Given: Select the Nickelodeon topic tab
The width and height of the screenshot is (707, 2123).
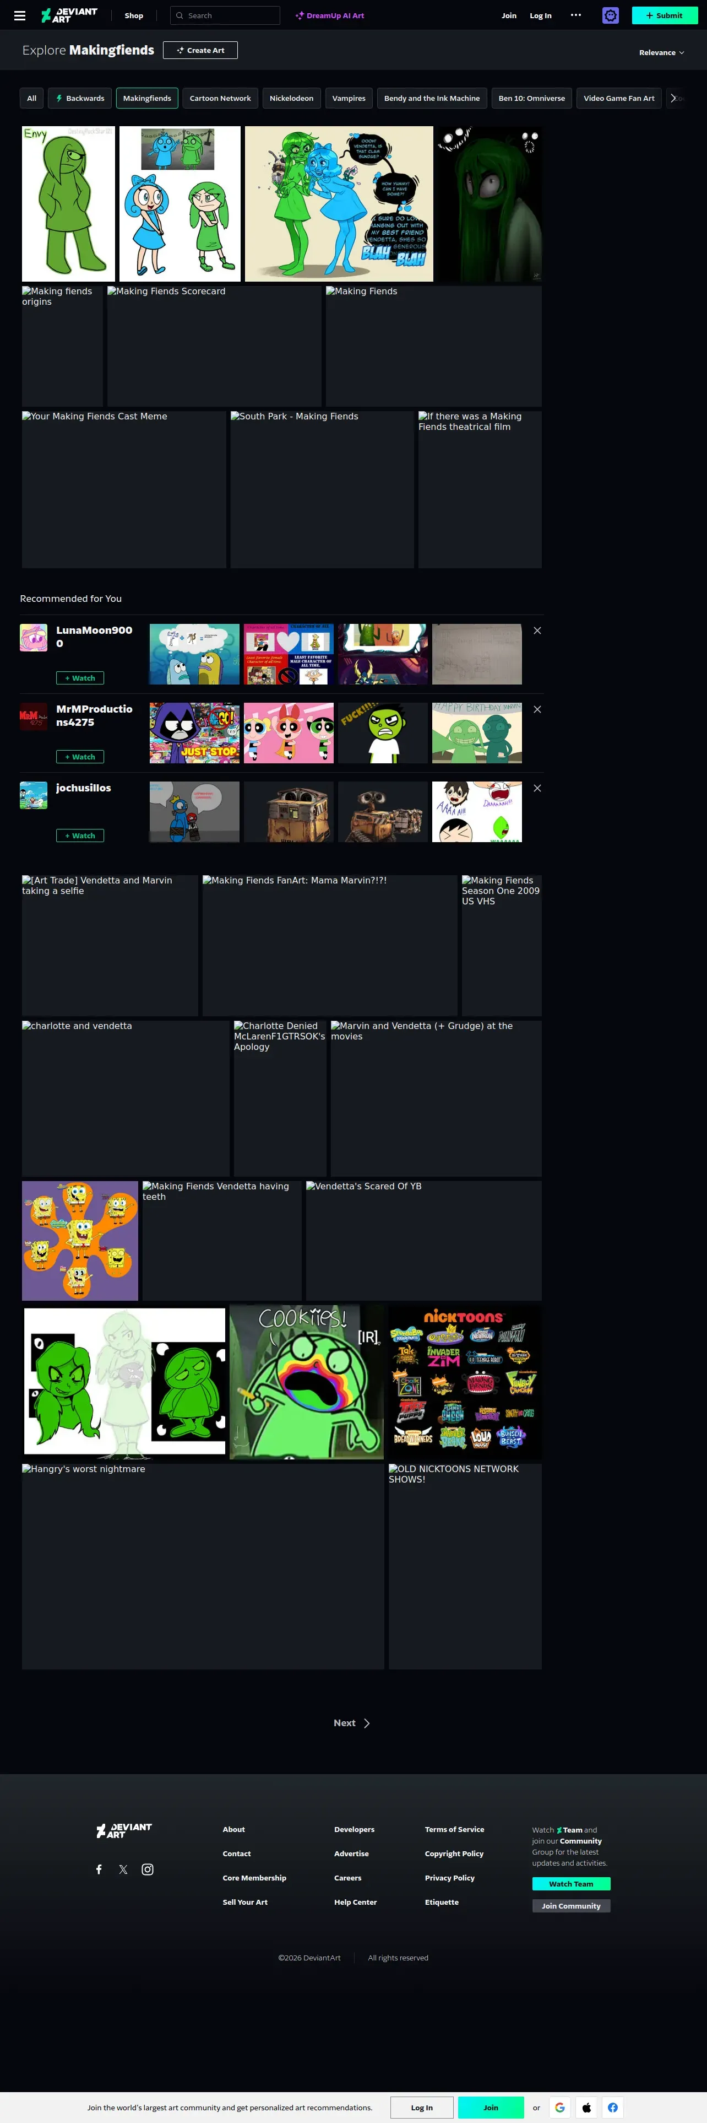Looking at the screenshot, I should [291, 98].
